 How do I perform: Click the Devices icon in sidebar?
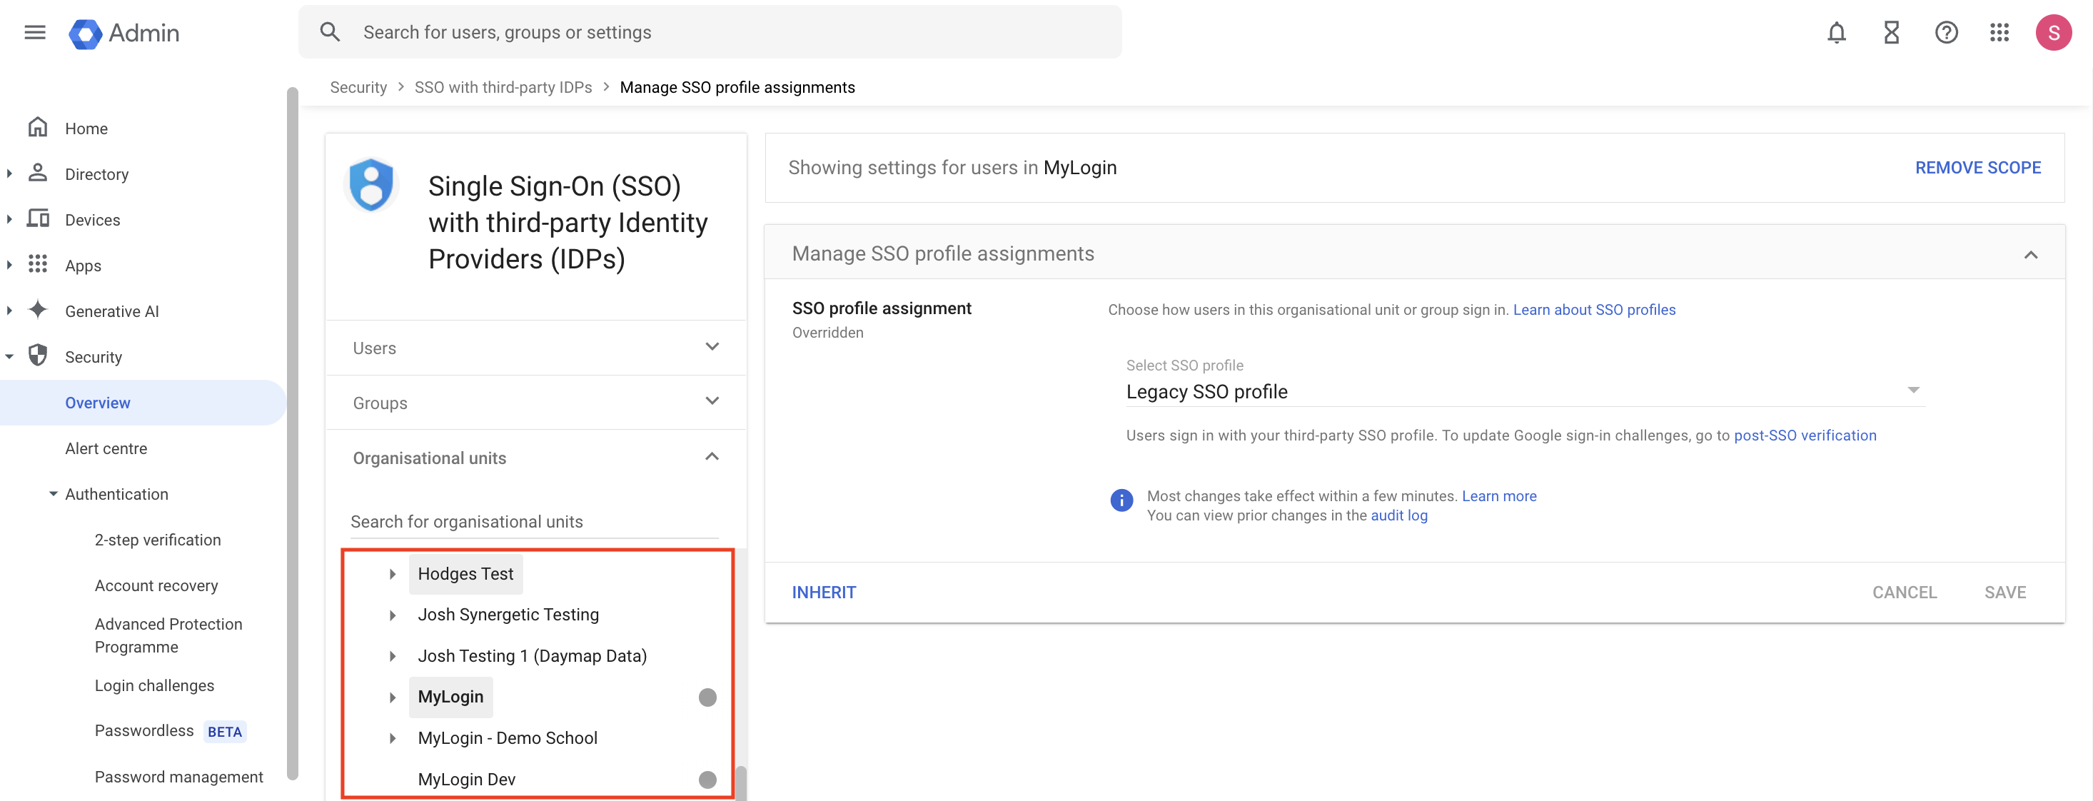point(38,218)
